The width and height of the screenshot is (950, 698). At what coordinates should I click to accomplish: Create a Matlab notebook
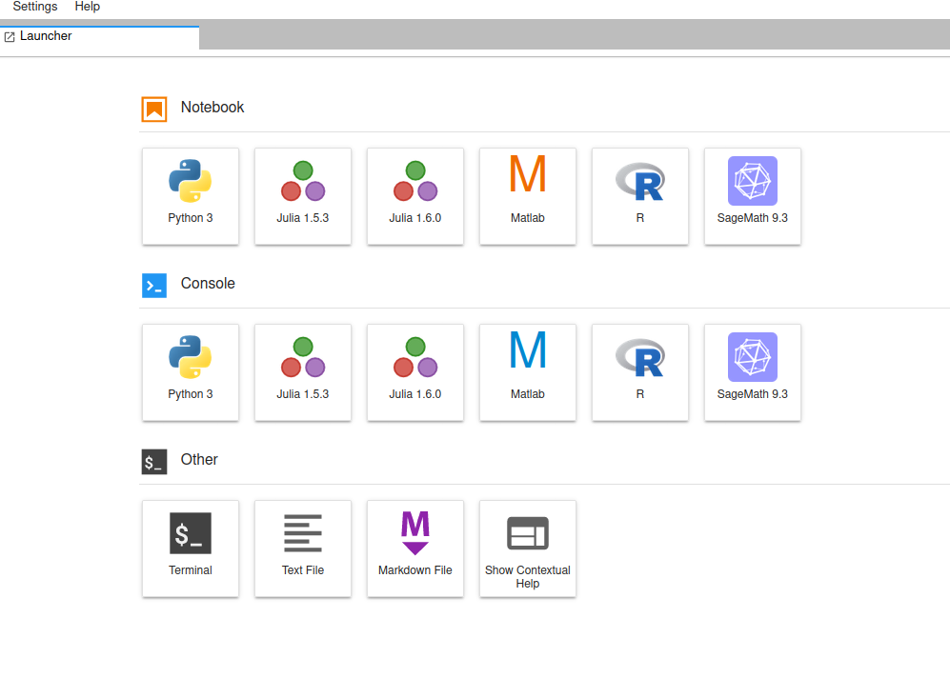(x=527, y=196)
